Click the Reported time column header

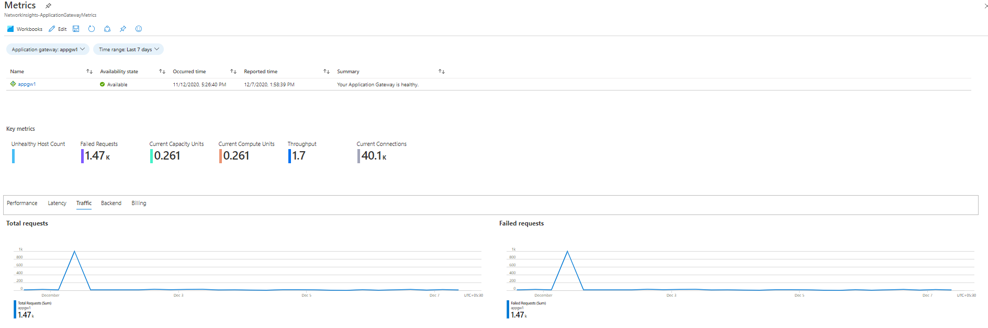(x=261, y=71)
